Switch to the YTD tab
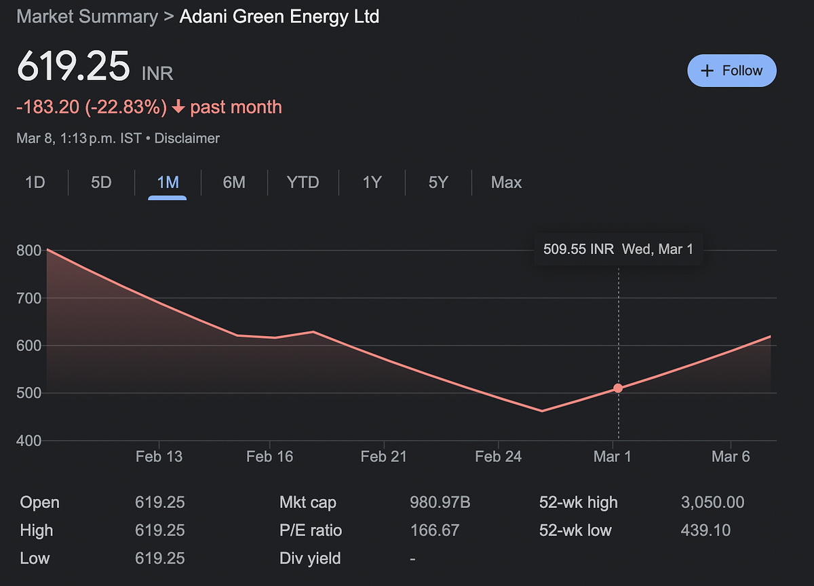 pyautogui.click(x=303, y=183)
